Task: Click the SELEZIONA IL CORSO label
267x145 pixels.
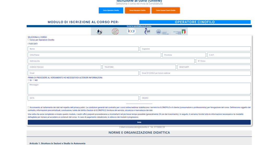Action: [x=38, y=37]
